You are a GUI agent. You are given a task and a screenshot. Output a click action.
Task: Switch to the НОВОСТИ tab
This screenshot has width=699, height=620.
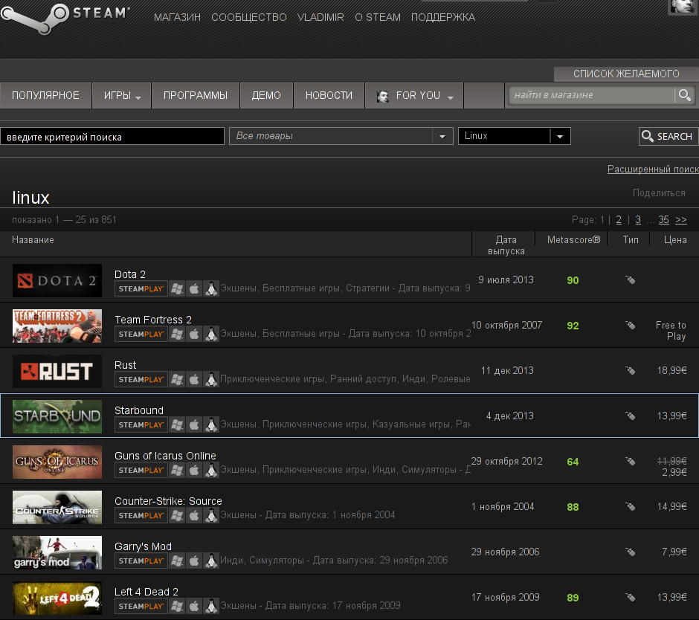[x=329, y=95]
